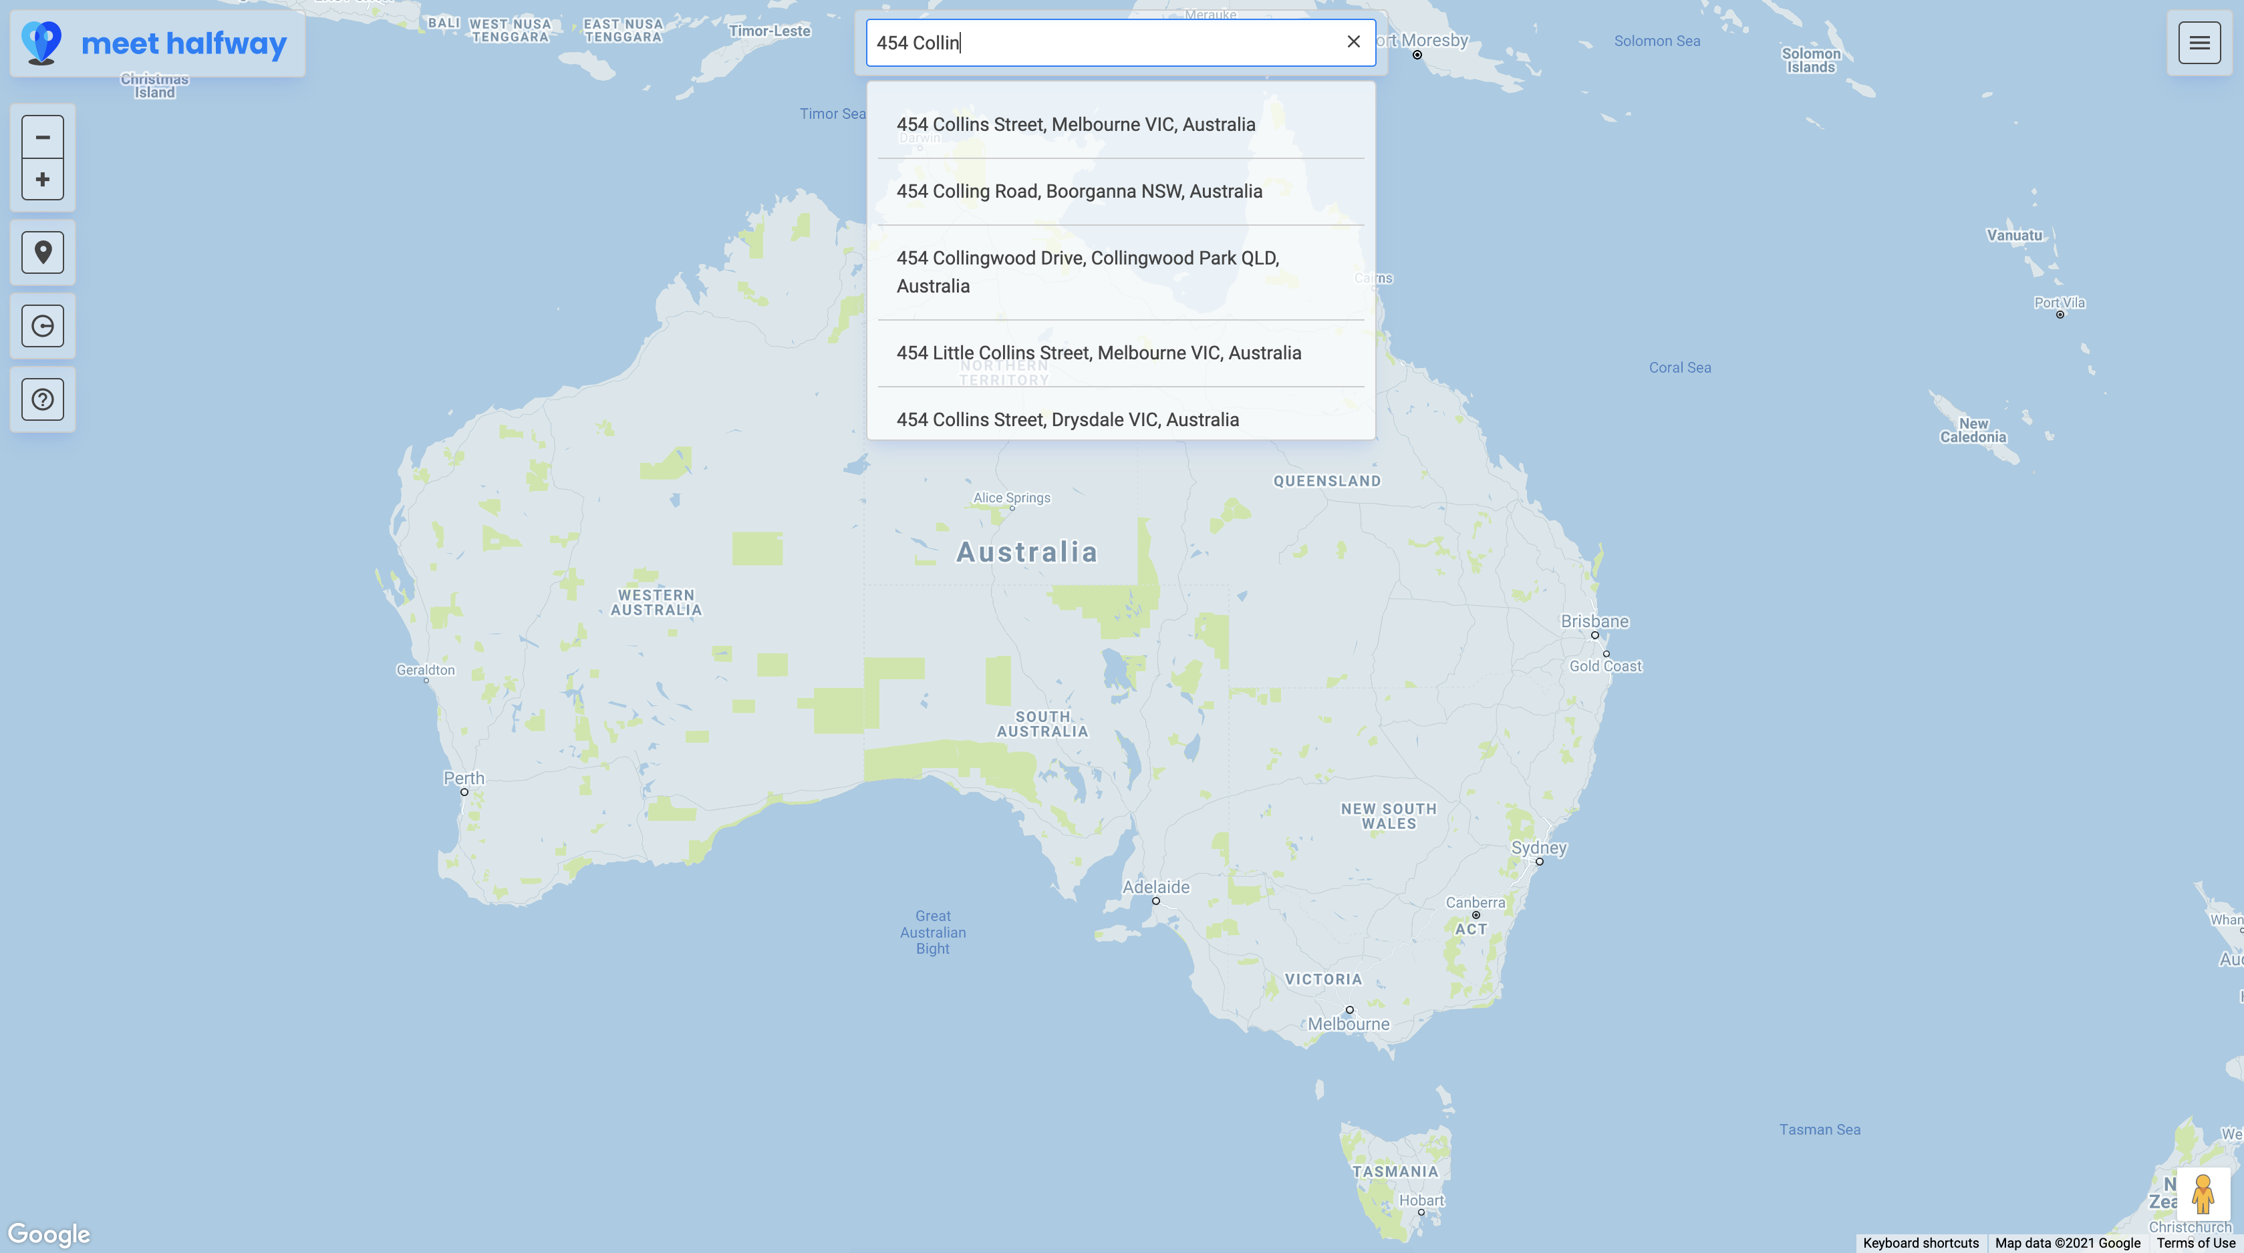Image resolution: width=2244 pixels, height=1253 pixels.
Task: Open the Keyboard shortcuts link
Action: tap(1920, 1242)
